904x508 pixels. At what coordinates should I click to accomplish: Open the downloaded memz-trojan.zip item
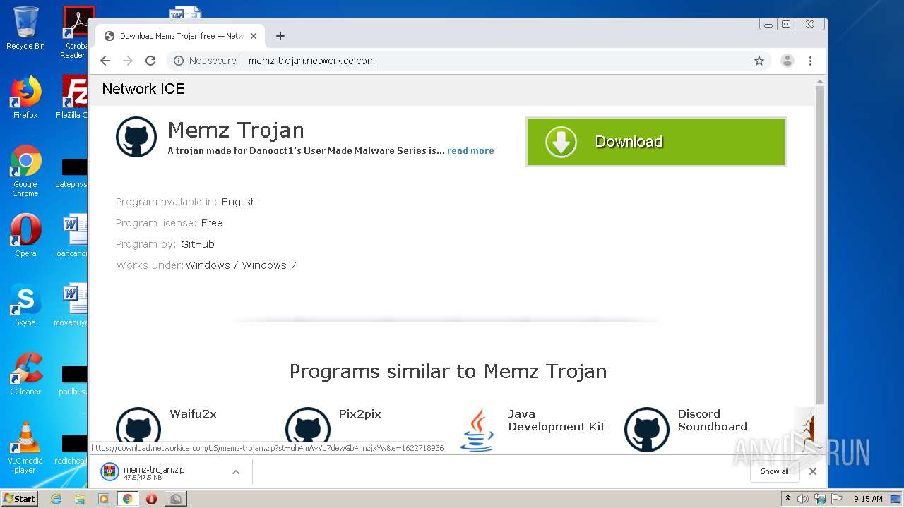[153, 472]
